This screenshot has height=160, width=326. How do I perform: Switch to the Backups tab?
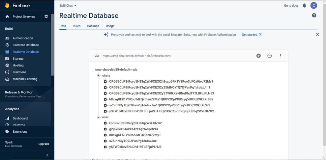pos(93,26)
